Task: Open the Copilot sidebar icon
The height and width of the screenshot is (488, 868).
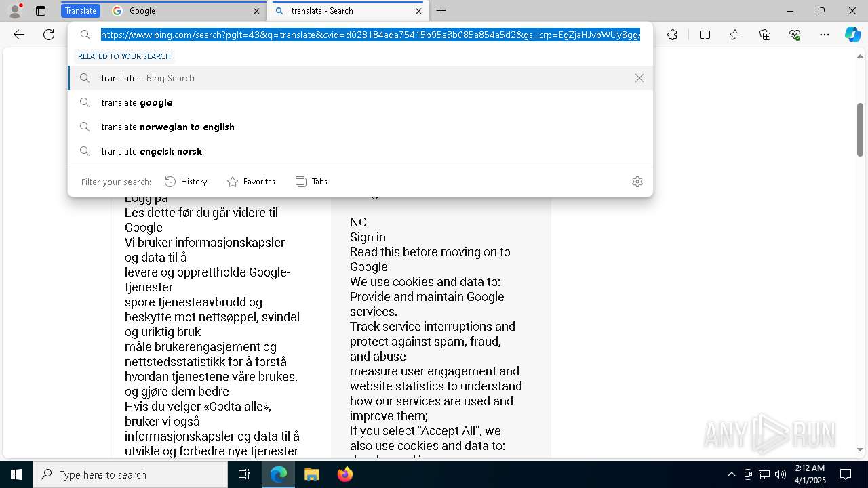Action: tap(852, 35)
